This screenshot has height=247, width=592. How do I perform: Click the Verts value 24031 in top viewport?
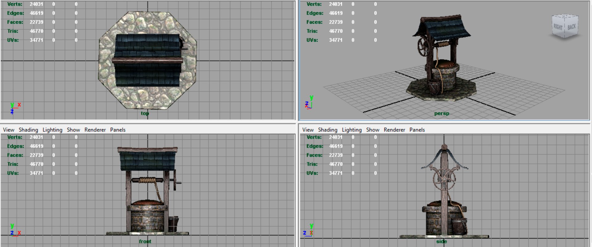36,4
